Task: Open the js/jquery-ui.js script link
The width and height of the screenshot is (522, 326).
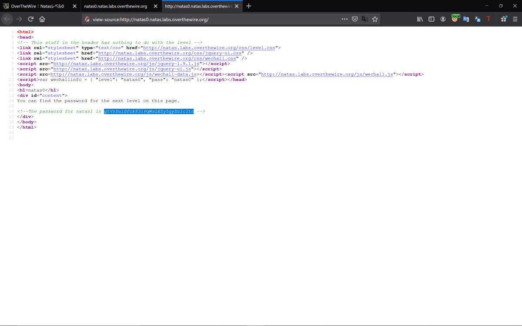Action: tap(122, 69)
